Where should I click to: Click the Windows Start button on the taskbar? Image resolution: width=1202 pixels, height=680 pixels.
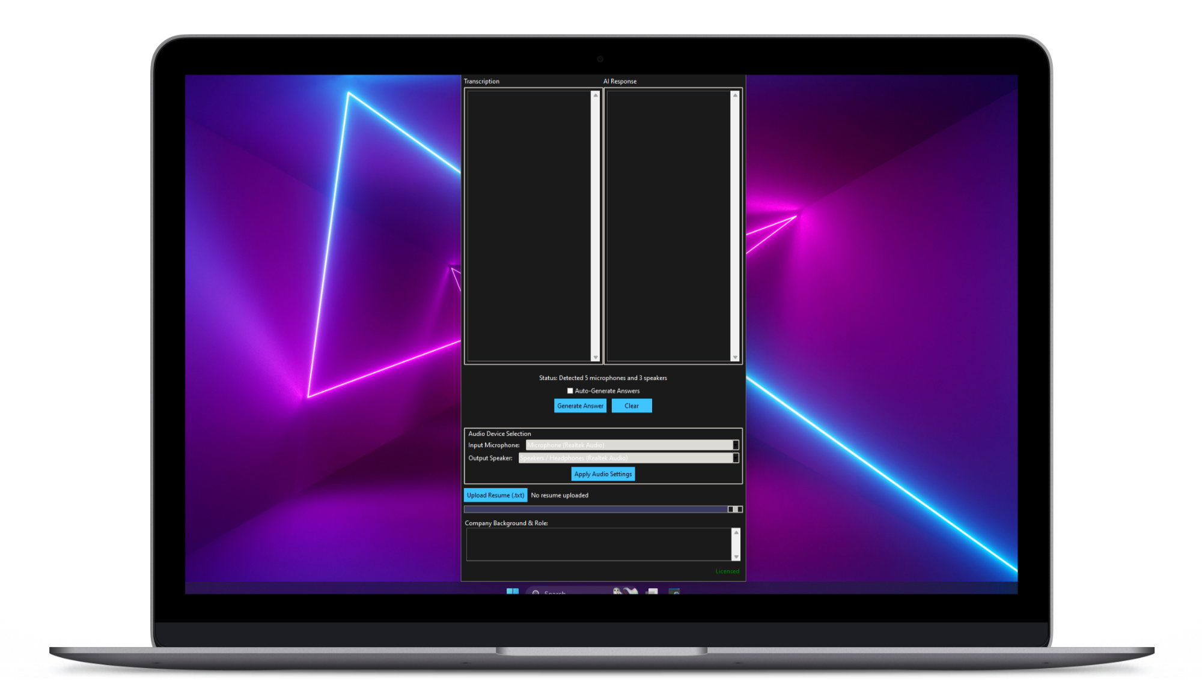[512, 591]
